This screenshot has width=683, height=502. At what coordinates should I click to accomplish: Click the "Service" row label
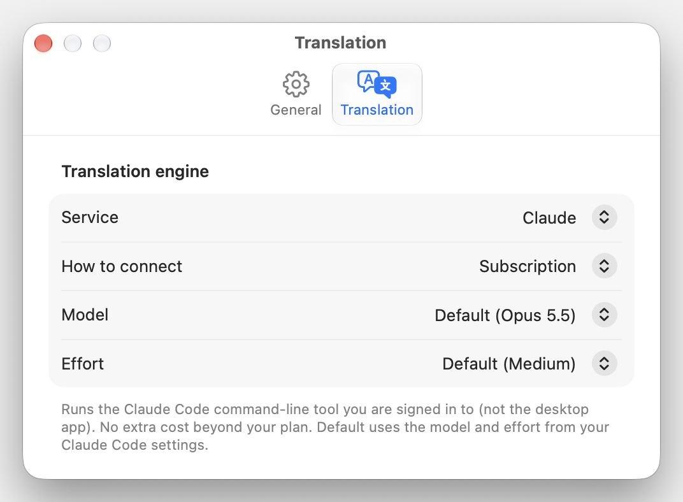tap(90, 217)
